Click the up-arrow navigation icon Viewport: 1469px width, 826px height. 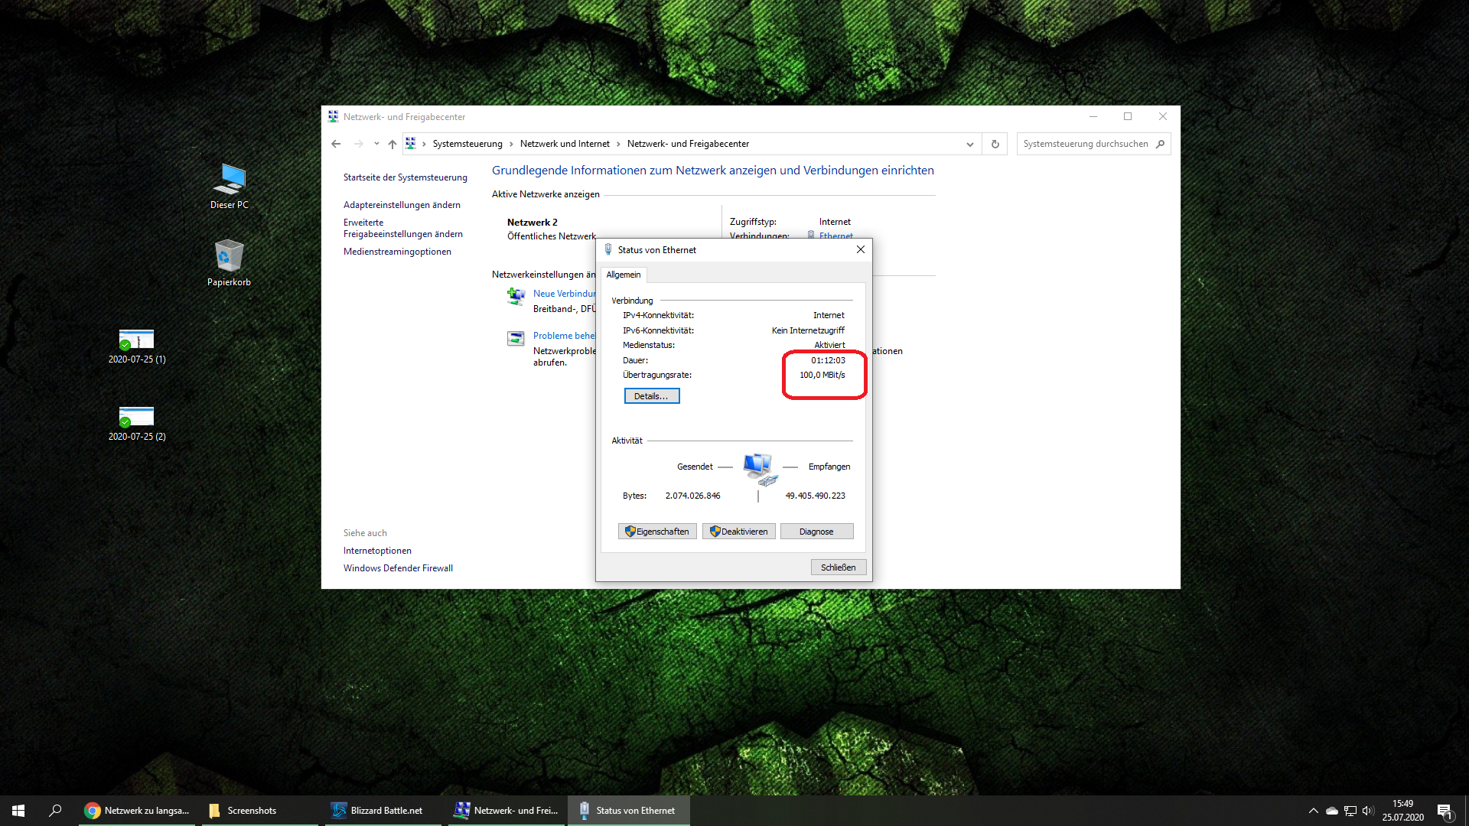tap(392, 144)
